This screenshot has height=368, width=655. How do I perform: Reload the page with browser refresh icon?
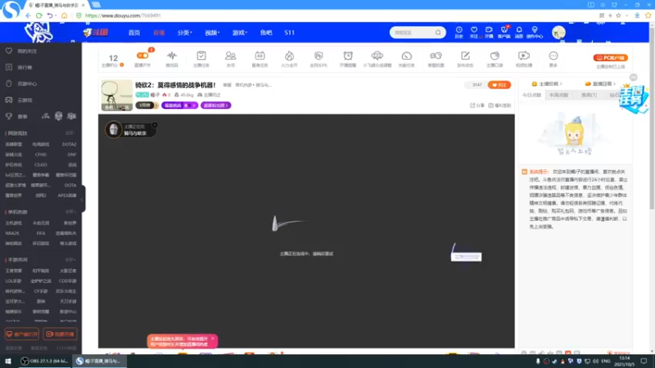click(38, 16)
